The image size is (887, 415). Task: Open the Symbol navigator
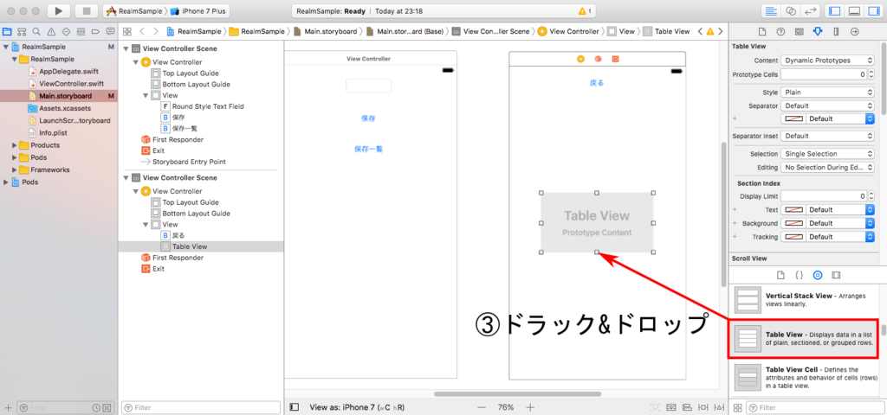click(x=22, y=32)
